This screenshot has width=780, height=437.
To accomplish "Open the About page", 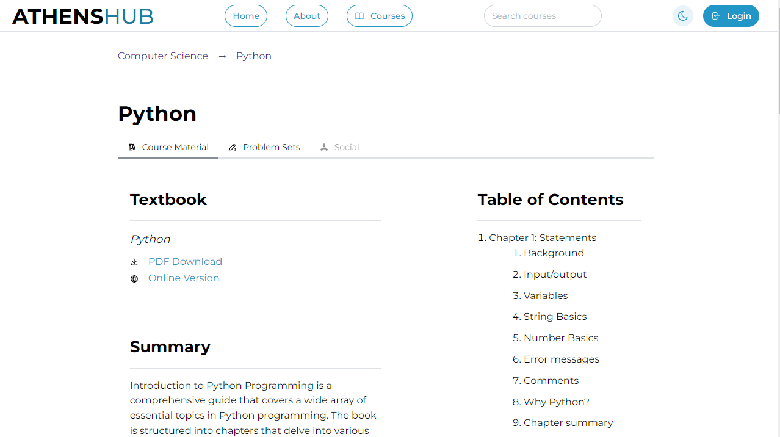I will tap(306, 16).
